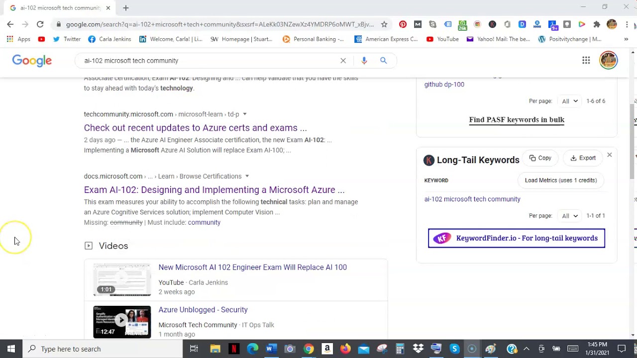Play the 1:01 video thumbnail

point(122,279)
